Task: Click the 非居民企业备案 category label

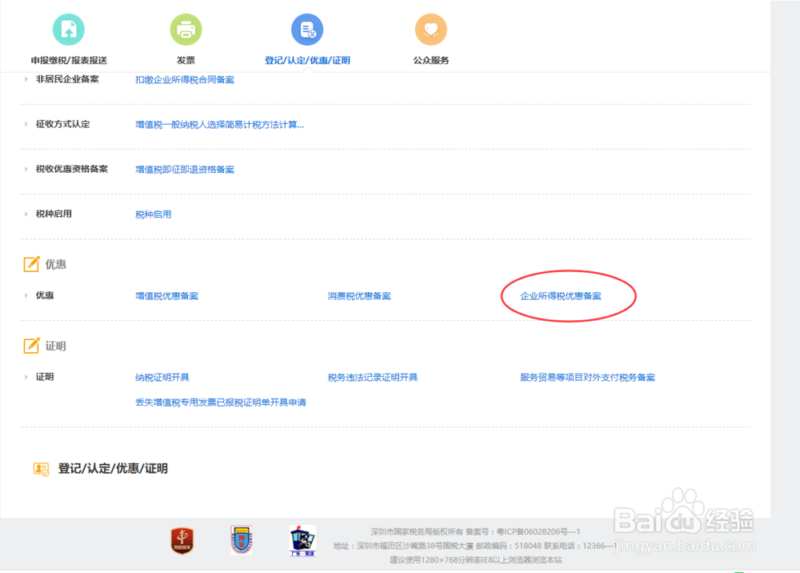Action: pyautogui.click(x=67, y=79)
